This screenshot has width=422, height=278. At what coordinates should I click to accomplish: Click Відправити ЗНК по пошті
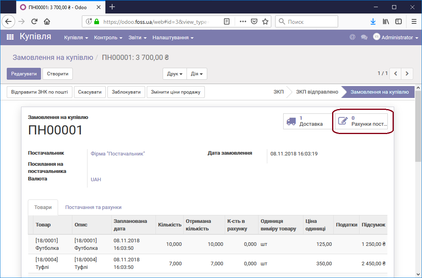click(39, 92)
